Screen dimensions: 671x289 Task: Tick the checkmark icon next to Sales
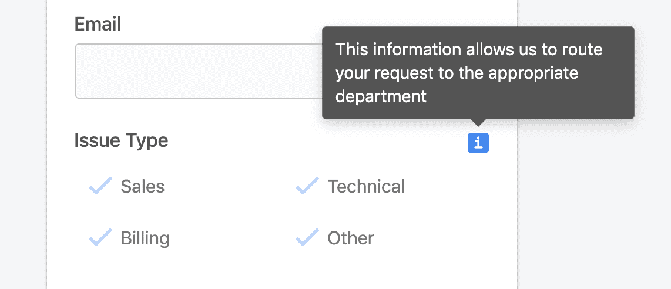coord(100,186)
